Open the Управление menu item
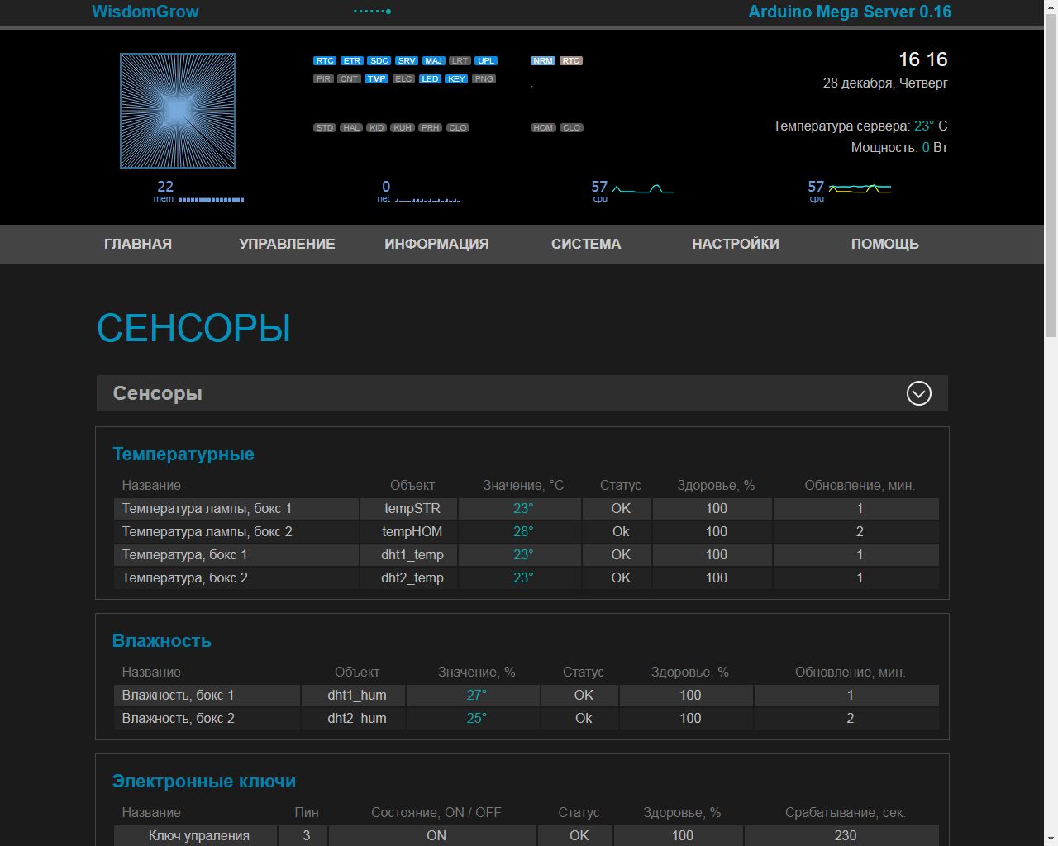 (x=287, y=244)
